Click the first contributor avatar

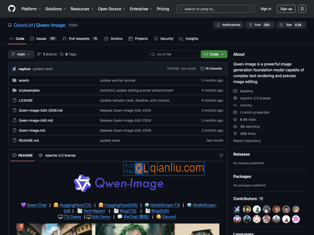coord(237,209)
